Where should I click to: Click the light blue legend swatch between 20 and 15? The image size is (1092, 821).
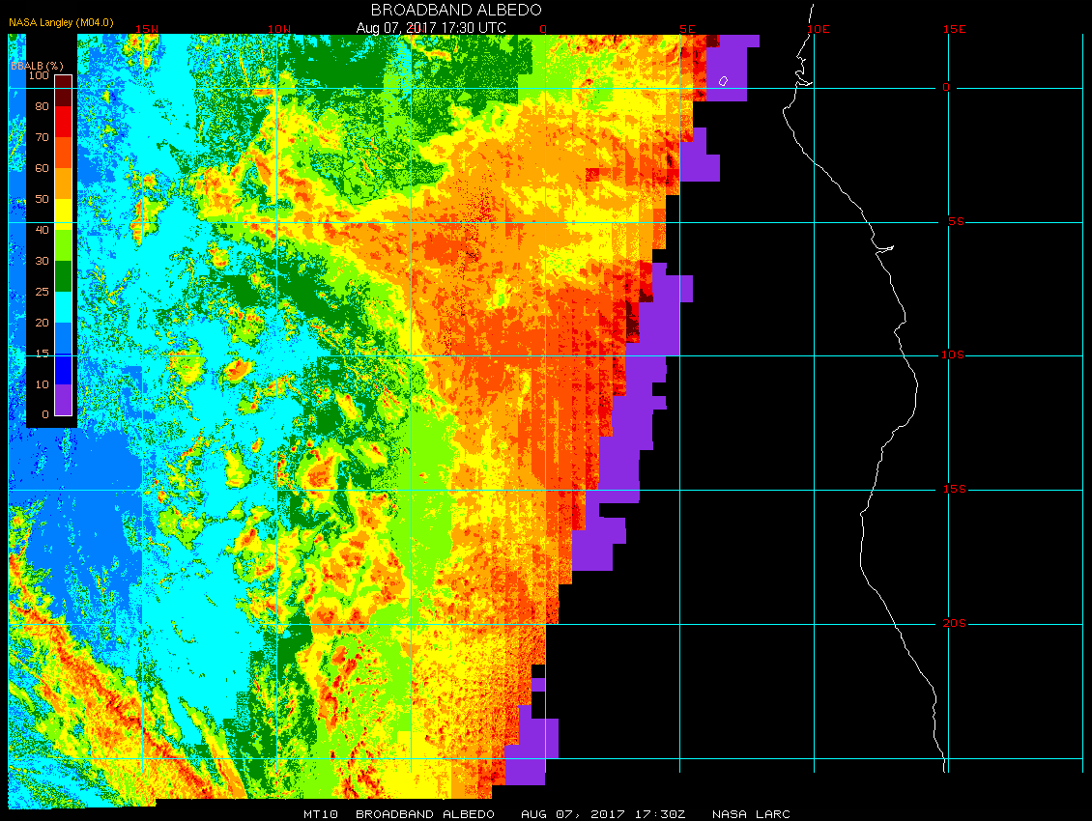coord(64,338)
